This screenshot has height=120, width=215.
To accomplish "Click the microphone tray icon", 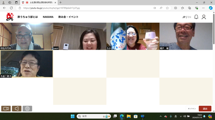I will (x=171, y=116).
